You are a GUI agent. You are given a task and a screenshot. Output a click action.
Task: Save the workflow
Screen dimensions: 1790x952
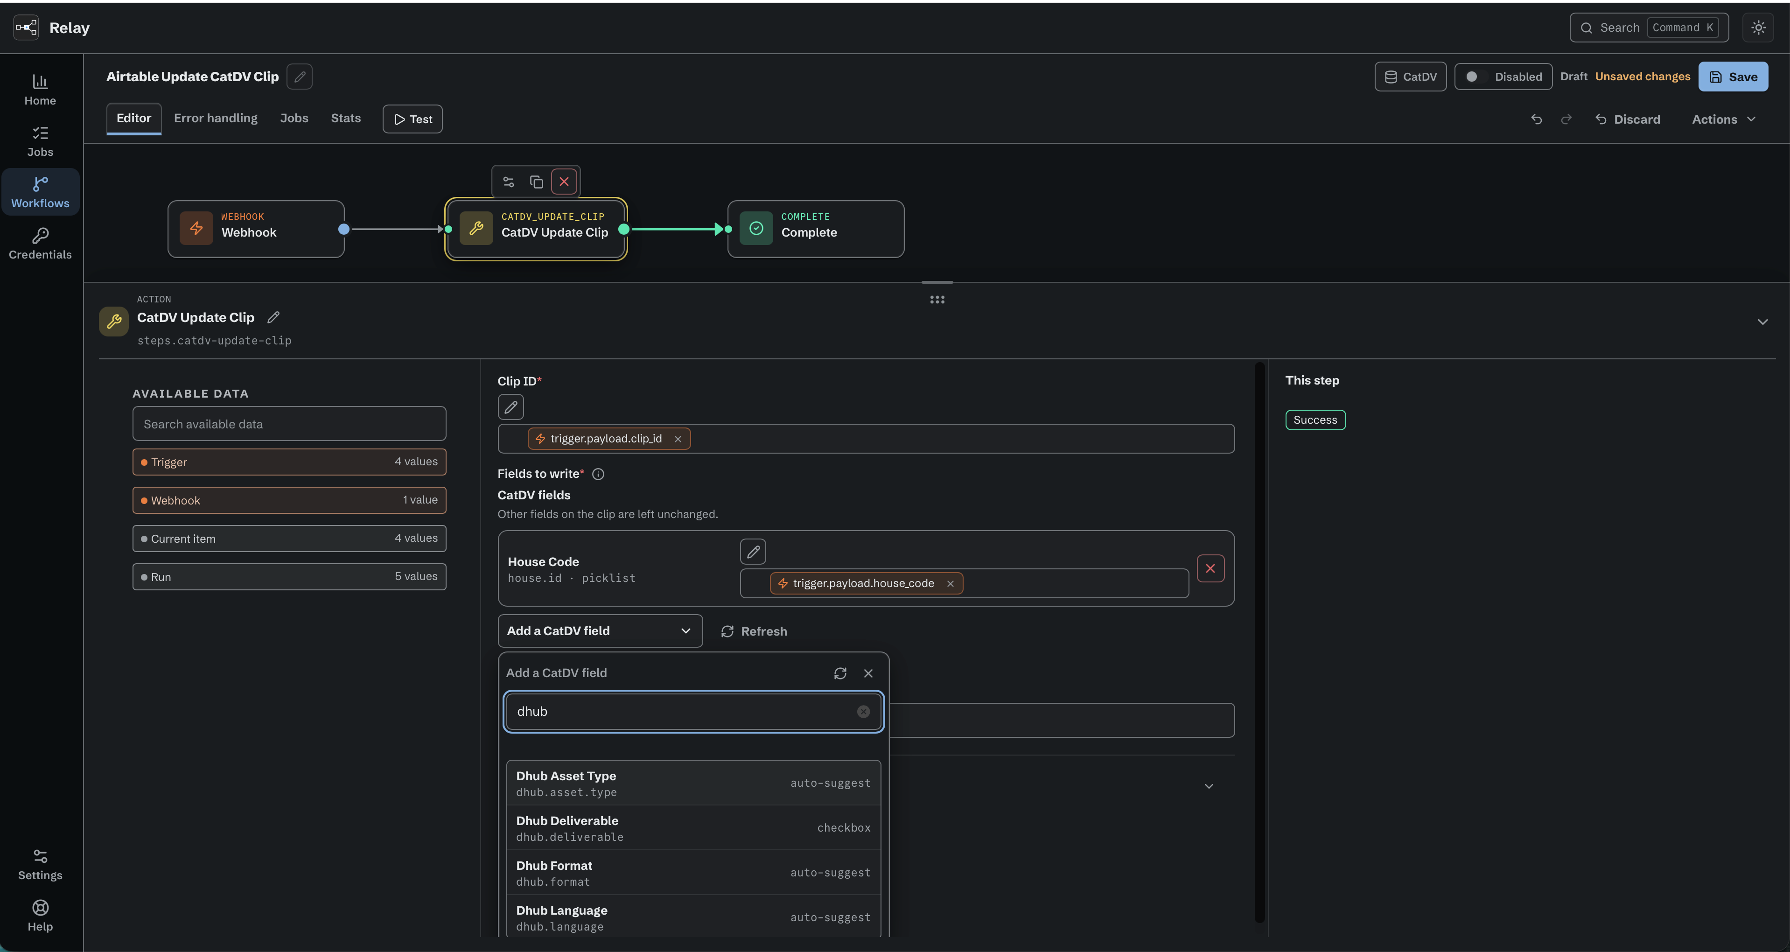(1733, 77)
